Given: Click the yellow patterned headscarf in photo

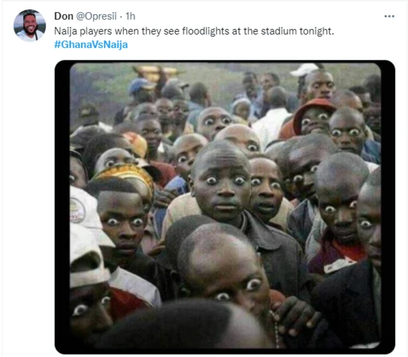Looking at the screenshot, I should pos(126,175).
